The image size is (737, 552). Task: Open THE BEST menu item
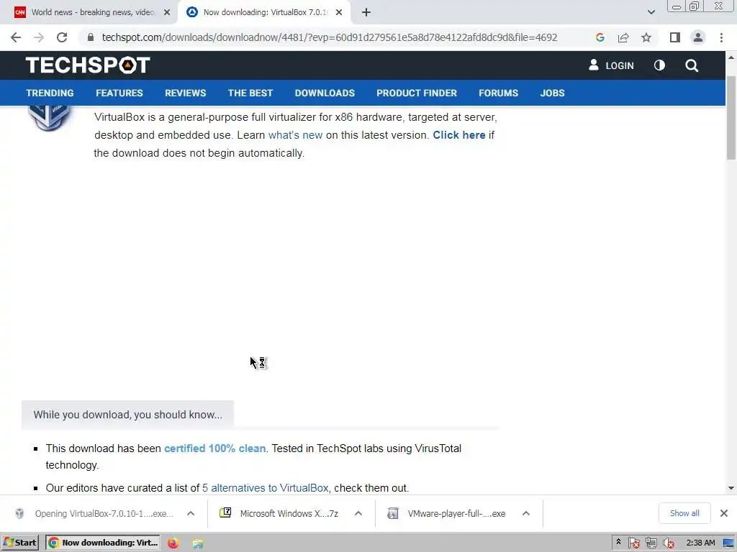click(x=250, y=93)
